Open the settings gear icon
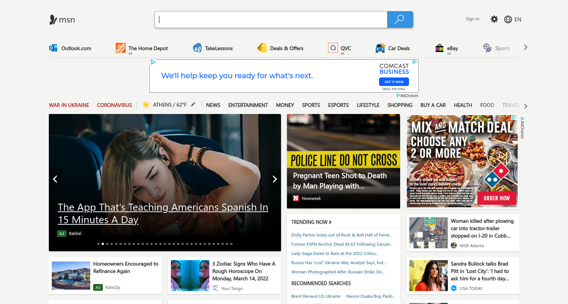This screenshot has height=304, width=568. pos(494,19)
